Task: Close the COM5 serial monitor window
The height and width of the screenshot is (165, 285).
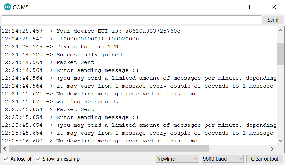Action: pyautogui.click(x=274, y=7)
